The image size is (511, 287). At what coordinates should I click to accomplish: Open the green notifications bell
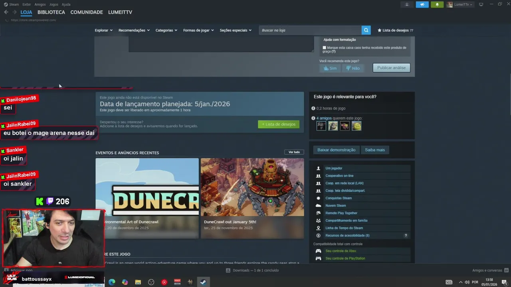[x=437, y=4]
